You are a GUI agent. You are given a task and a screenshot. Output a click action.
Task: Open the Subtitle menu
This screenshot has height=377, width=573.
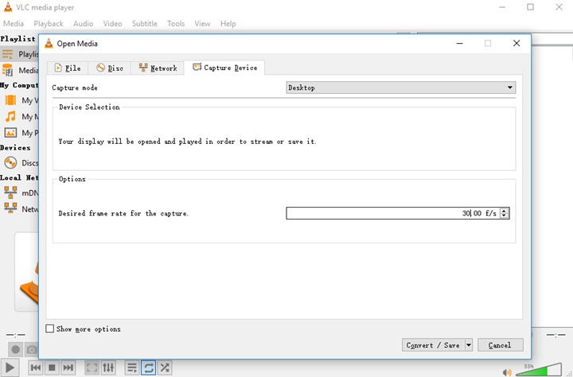click(x=145, y=24)
